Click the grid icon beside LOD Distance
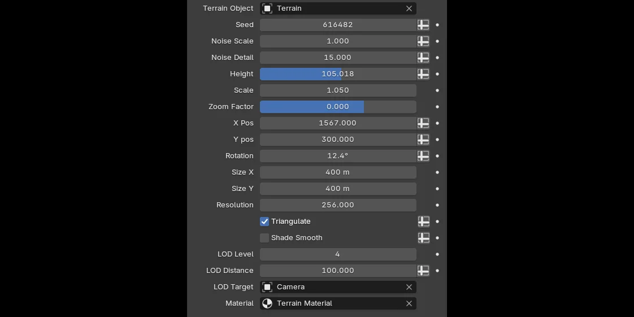This screenshot has width=634, height=317. click(x=423, y=271)
